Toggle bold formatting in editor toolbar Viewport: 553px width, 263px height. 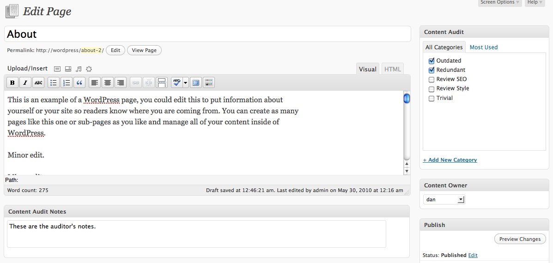coord(12,82)
